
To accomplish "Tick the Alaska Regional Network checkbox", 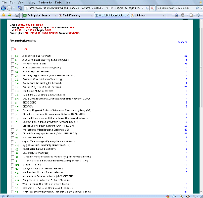I will click(x=12, y=56).
